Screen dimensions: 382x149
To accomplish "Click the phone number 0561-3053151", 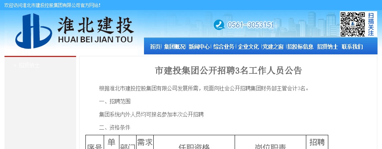I will click(x=251, y=25).
